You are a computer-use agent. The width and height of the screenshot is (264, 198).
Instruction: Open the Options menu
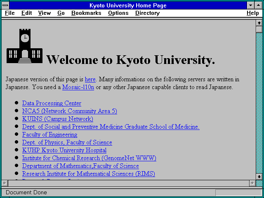point(118,13)
